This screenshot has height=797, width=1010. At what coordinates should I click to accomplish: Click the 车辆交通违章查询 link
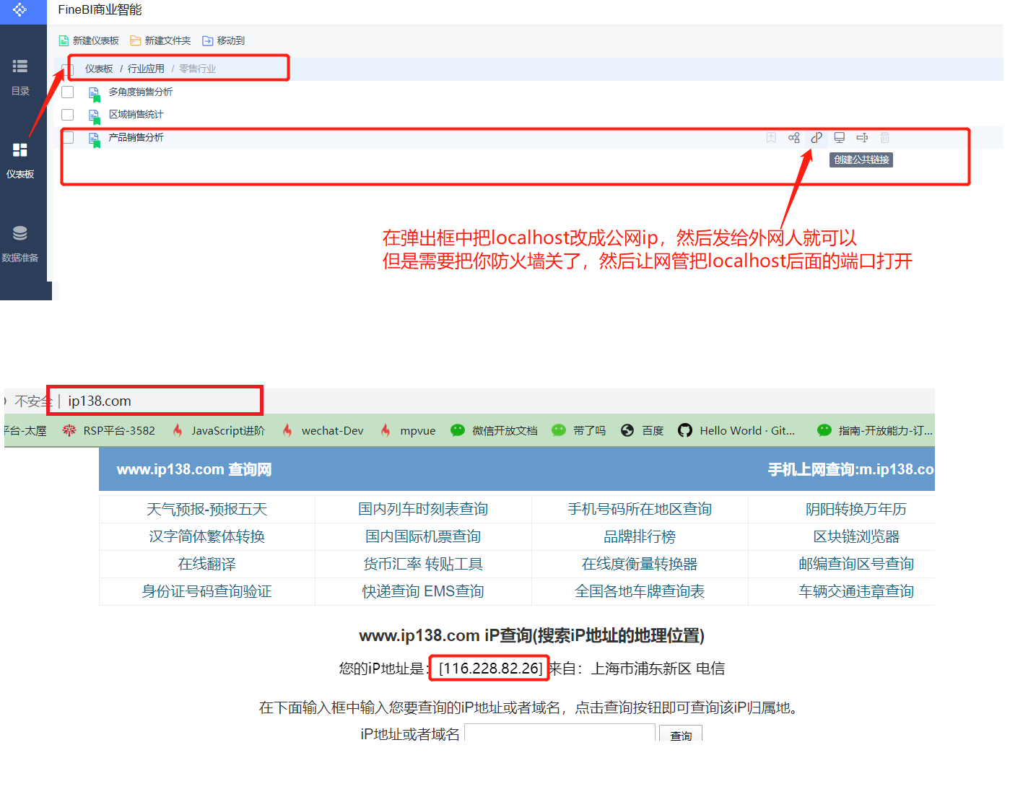pyautogui.click(x=856, y=591)
